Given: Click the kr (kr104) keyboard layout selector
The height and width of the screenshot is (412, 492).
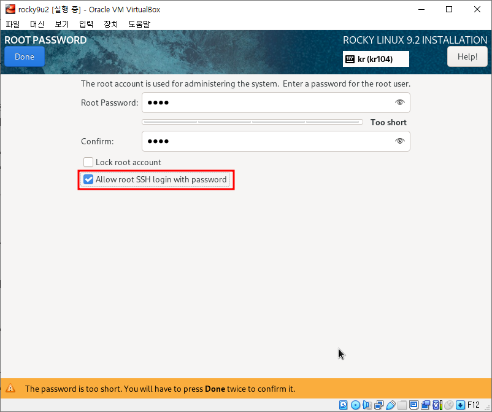Looking at the screenshot, I should pyautogui.click(x=376, y=59).
